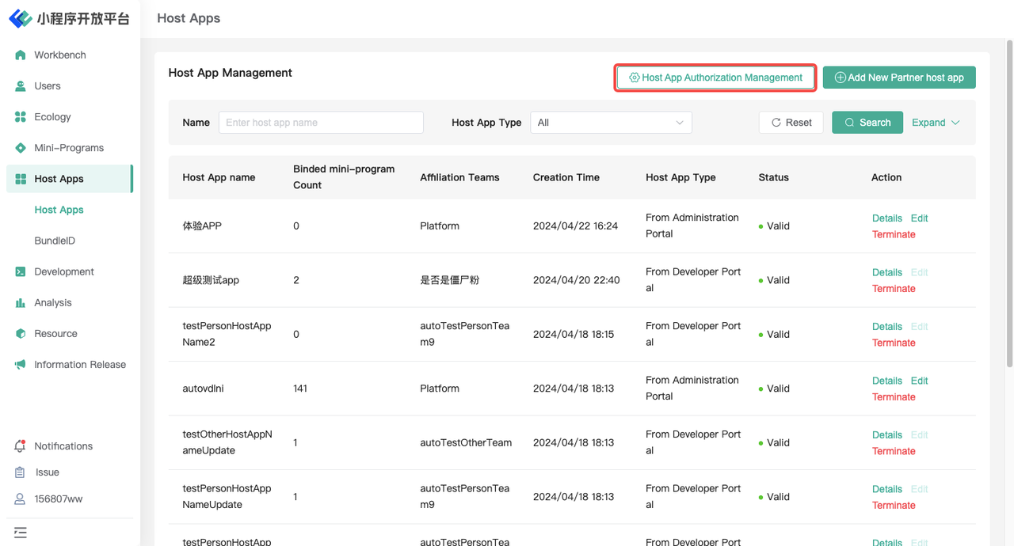Click the Reset button
The width and height of the screenshot is (1014, 546).
click(791, 123)
